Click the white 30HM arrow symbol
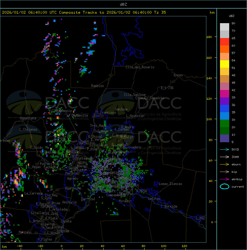The width and height of the screenshot is (247, 250). click(224, 157)
